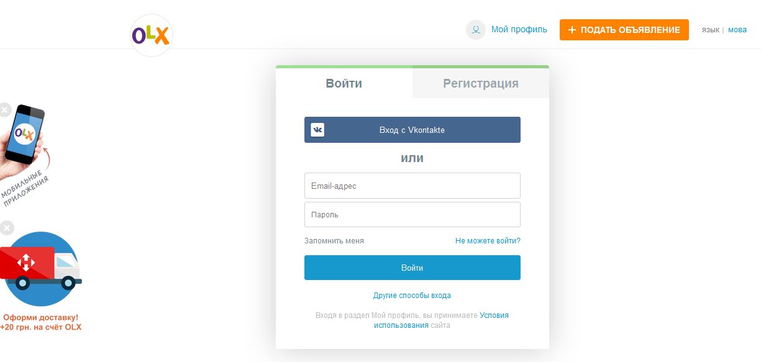The width and height of the screenshot is (761, 362).
Task: Close the delivery promo banner
Action: pos(6,228)
